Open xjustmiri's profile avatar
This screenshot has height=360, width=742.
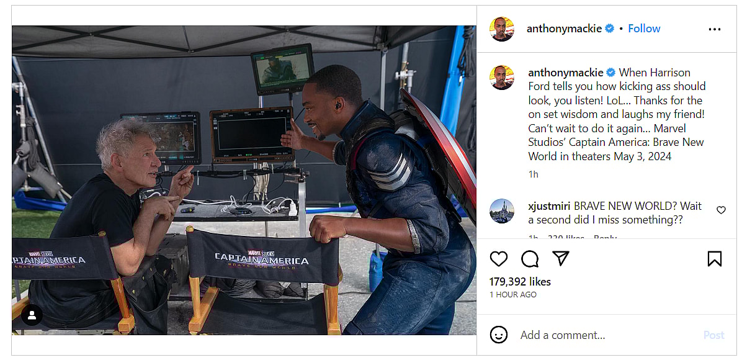[502, 211]
